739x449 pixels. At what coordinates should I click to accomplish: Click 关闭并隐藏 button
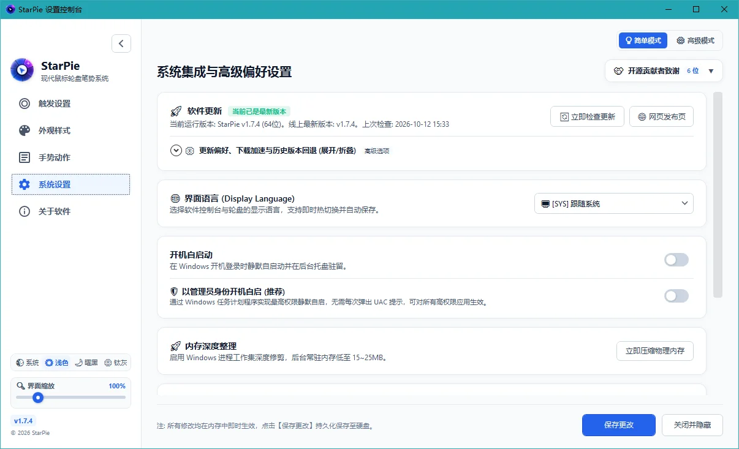click(x=692, y=425)
